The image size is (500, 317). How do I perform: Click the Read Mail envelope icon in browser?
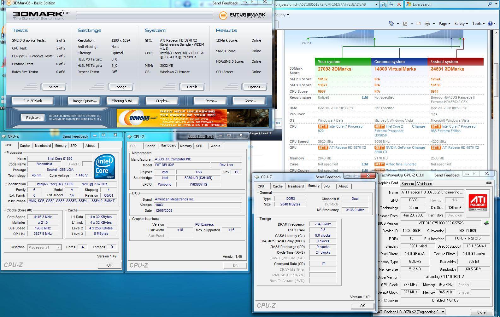tap(418, 24)
